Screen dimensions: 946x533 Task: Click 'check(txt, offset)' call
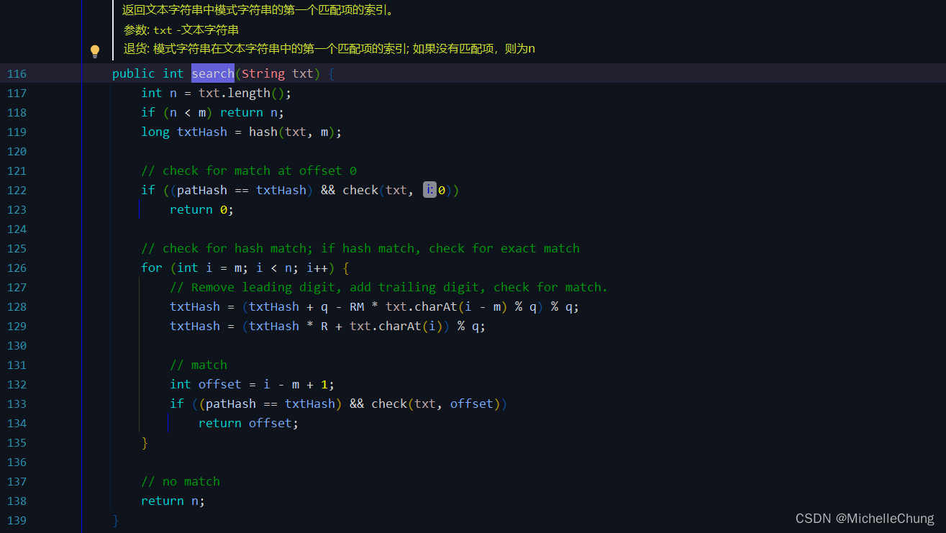(x=436, y=404)
